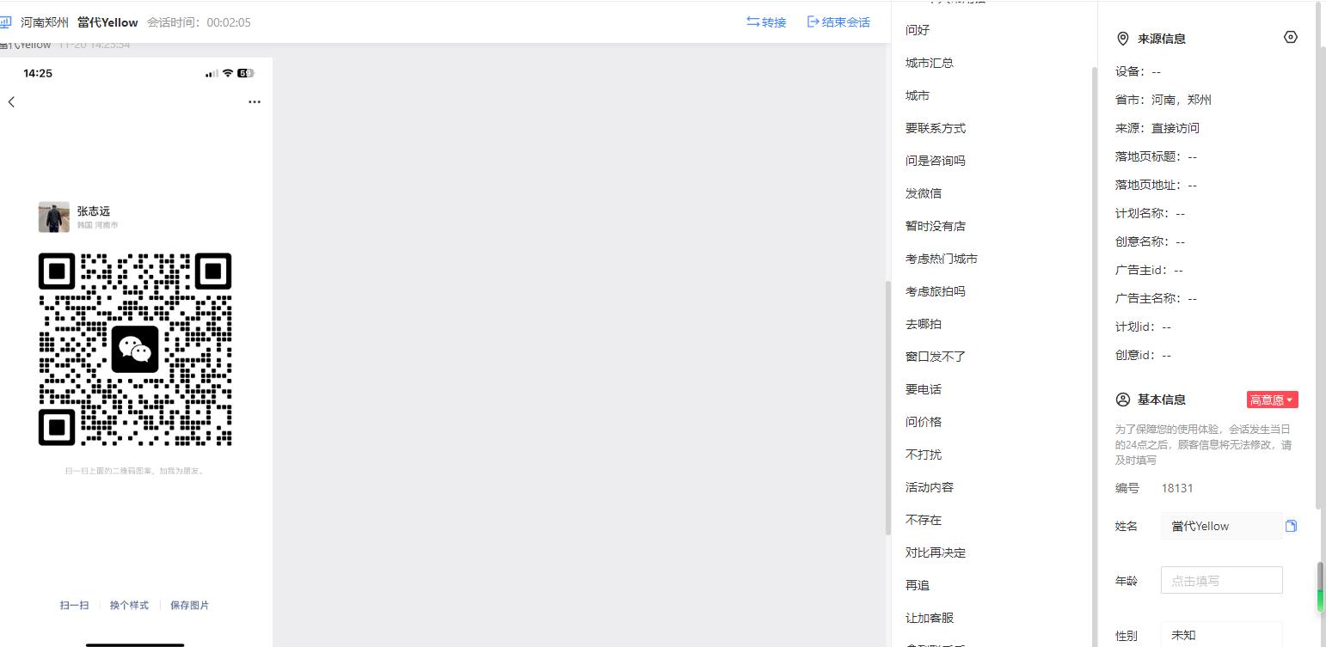Image resolution: width=1326 pixels, height=647 pixels.
Task: Click the 當代Yellow name in the header
Action: [x=107, y=22]
